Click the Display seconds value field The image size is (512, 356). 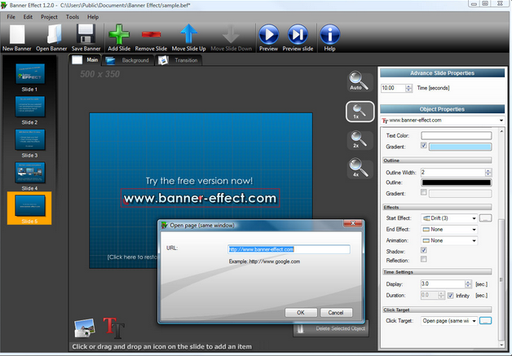(443, 283)
